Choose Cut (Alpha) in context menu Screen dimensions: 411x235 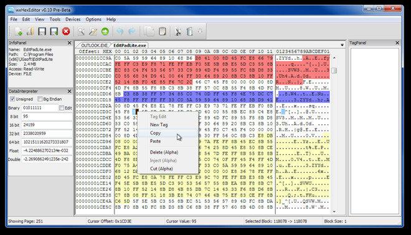168,169
